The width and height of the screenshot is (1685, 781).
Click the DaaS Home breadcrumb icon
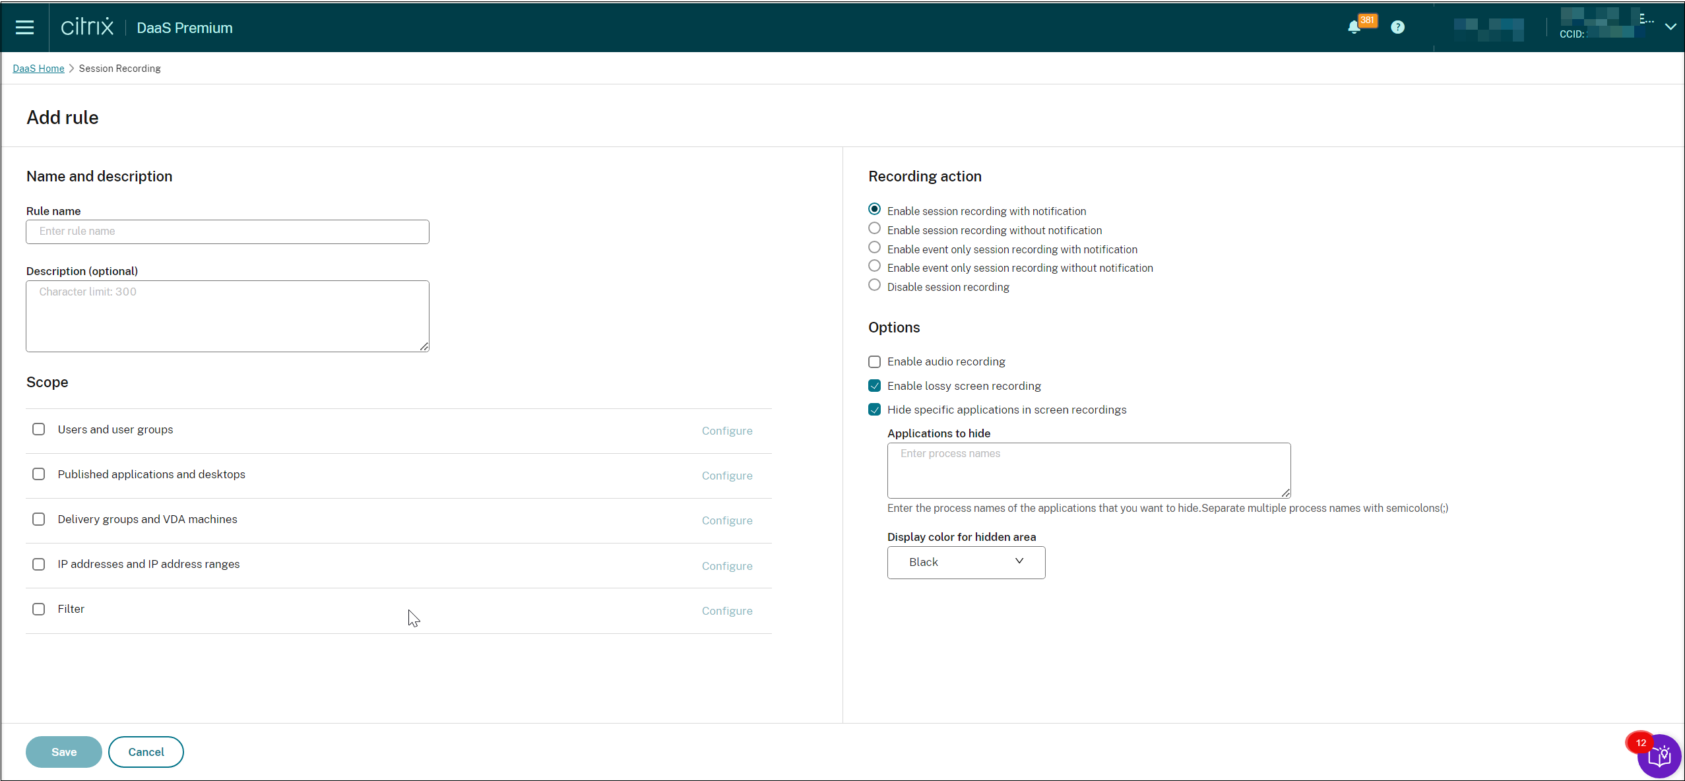point(38,68)
